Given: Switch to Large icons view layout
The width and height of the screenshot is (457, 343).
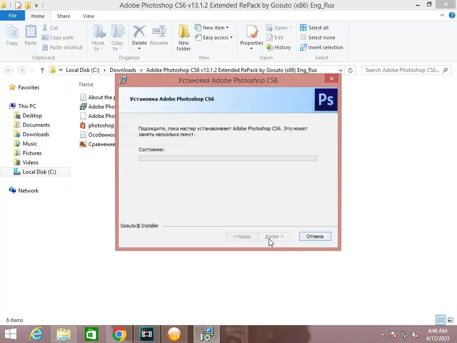Looking at the screenshot, I should (450, 320).
